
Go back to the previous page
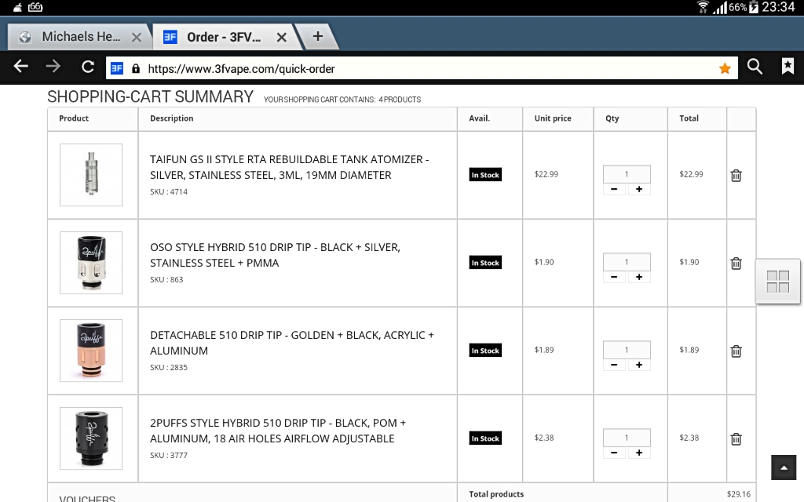[x=21, y=67]
